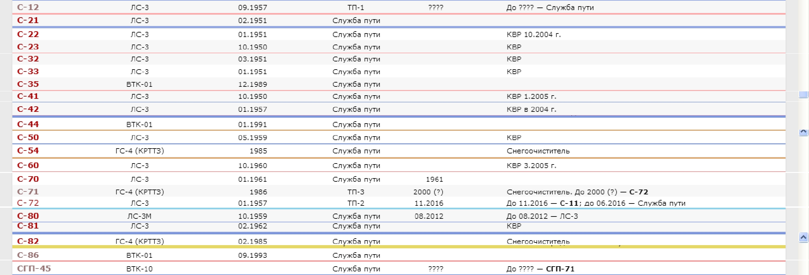Click the С-41 link
809x275 pixels.
click(28, 96)
